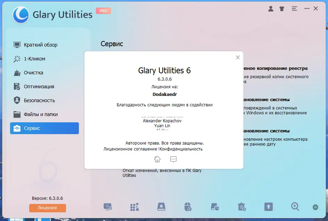Click the name Alexander Kopachov in credits
This screenshot has width=328, height=221.
(x=162, y=121)
